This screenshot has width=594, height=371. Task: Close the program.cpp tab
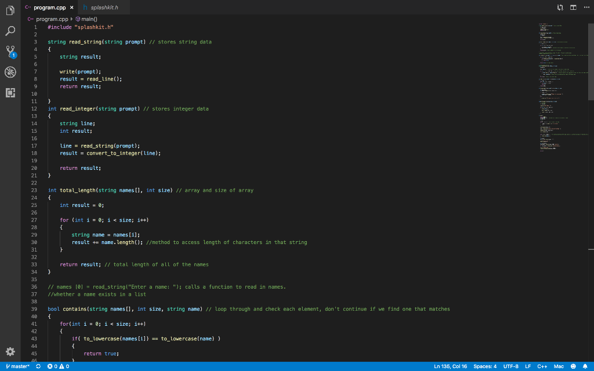pos(71,8)
